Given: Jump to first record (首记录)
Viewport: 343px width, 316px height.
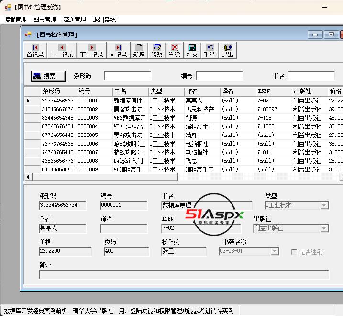Looking at the screenshot, I should [x=35, y=50].
